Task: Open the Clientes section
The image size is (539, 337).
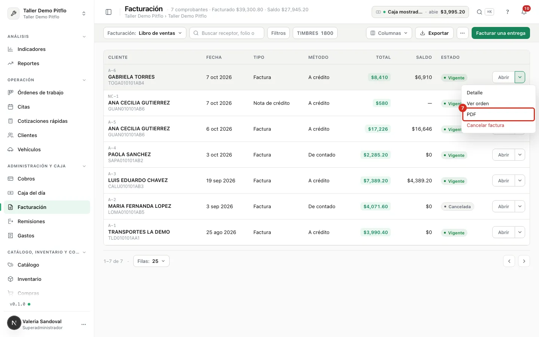Action: 47,135
